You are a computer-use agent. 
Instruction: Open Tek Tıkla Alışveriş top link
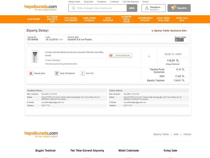point(130,2)
